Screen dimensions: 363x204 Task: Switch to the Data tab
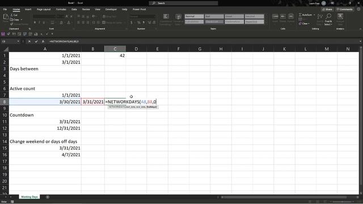pyautogui.click(x=74, y=9)
